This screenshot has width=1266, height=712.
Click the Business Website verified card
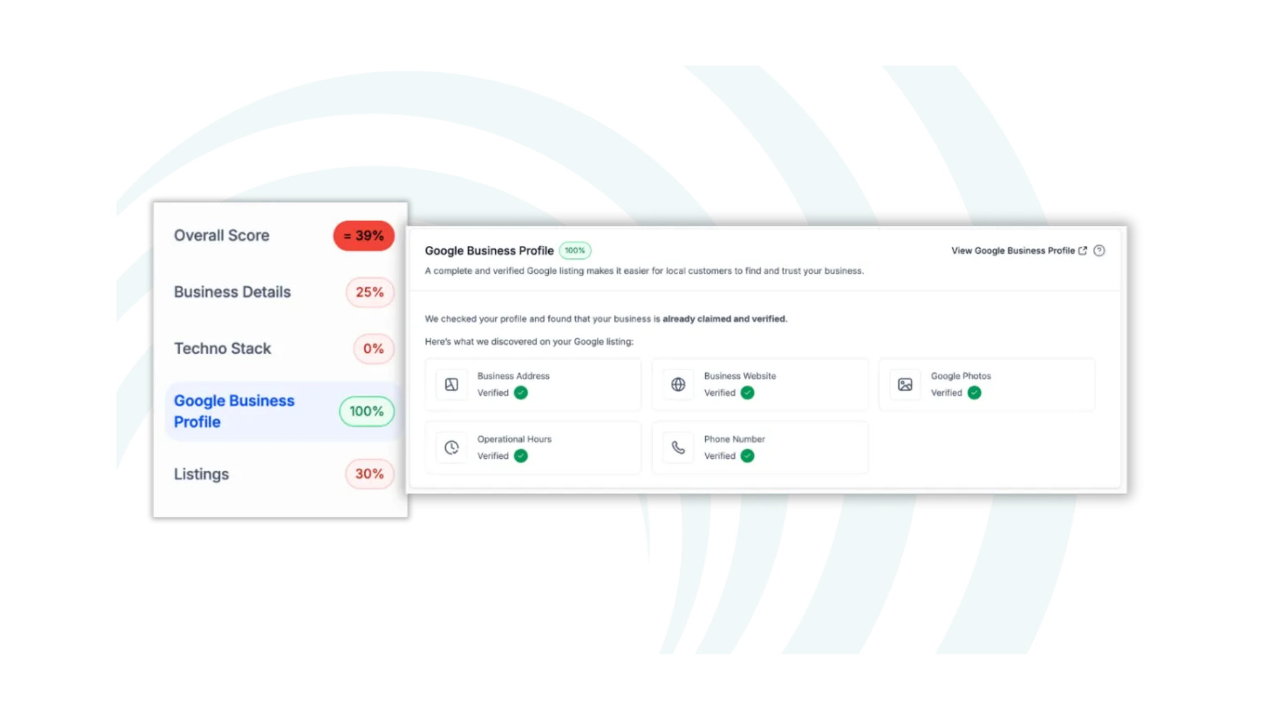pos(760,384)
